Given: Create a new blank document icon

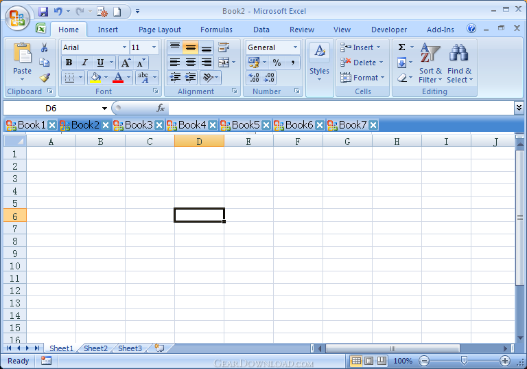Looking at the screenshot, I should [x=117, y=12].
